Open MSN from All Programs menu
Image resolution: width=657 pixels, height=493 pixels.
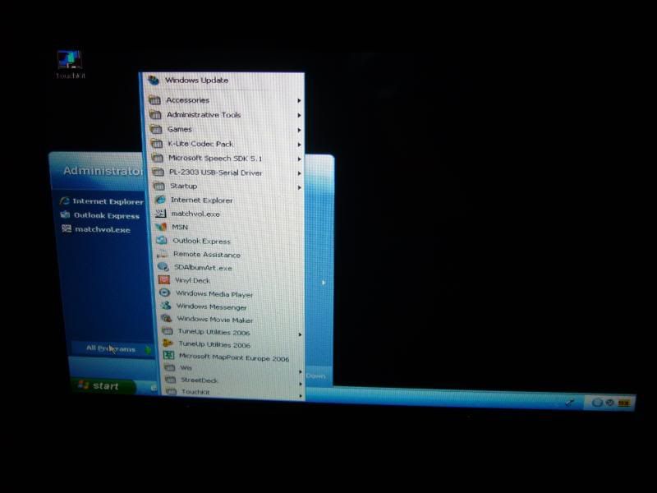tap(180, 228)
